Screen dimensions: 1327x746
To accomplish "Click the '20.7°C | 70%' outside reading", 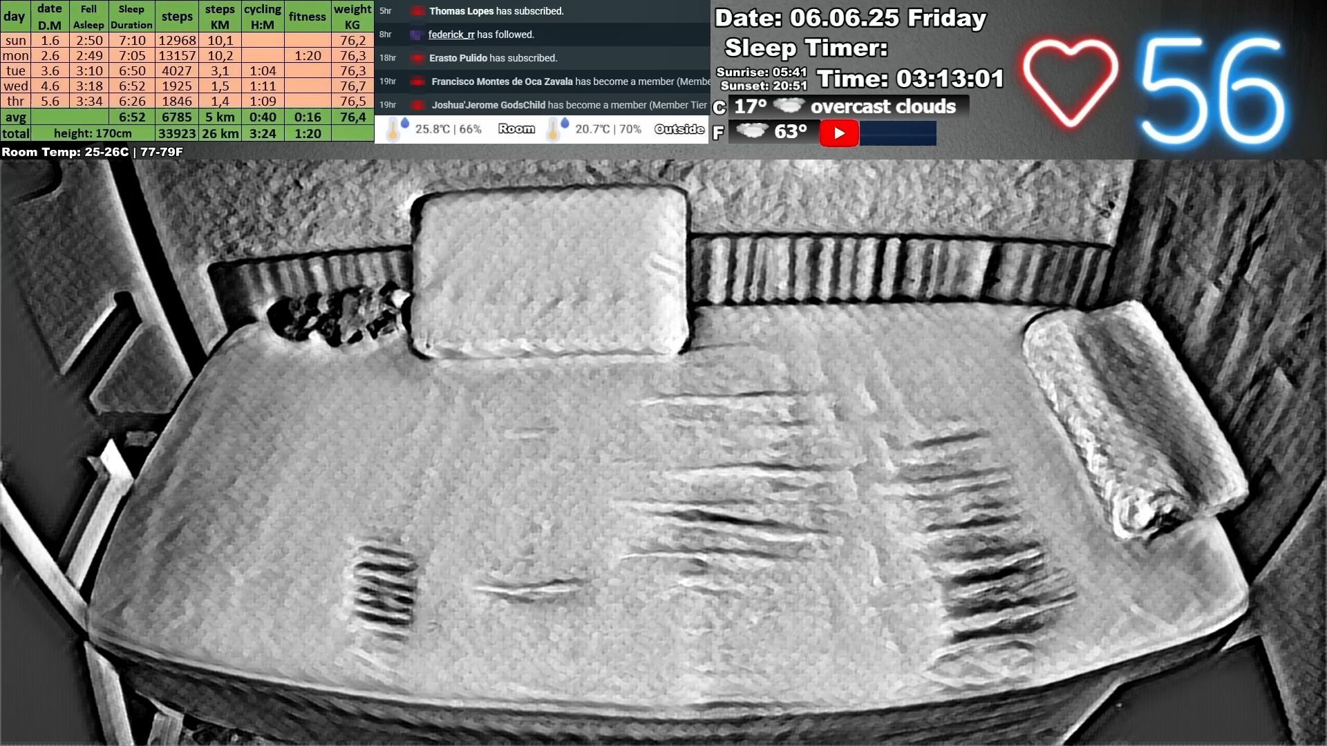I will (608, 129).
